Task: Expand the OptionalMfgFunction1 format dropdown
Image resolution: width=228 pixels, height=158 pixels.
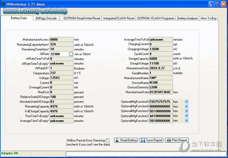Action: point(187,121)
